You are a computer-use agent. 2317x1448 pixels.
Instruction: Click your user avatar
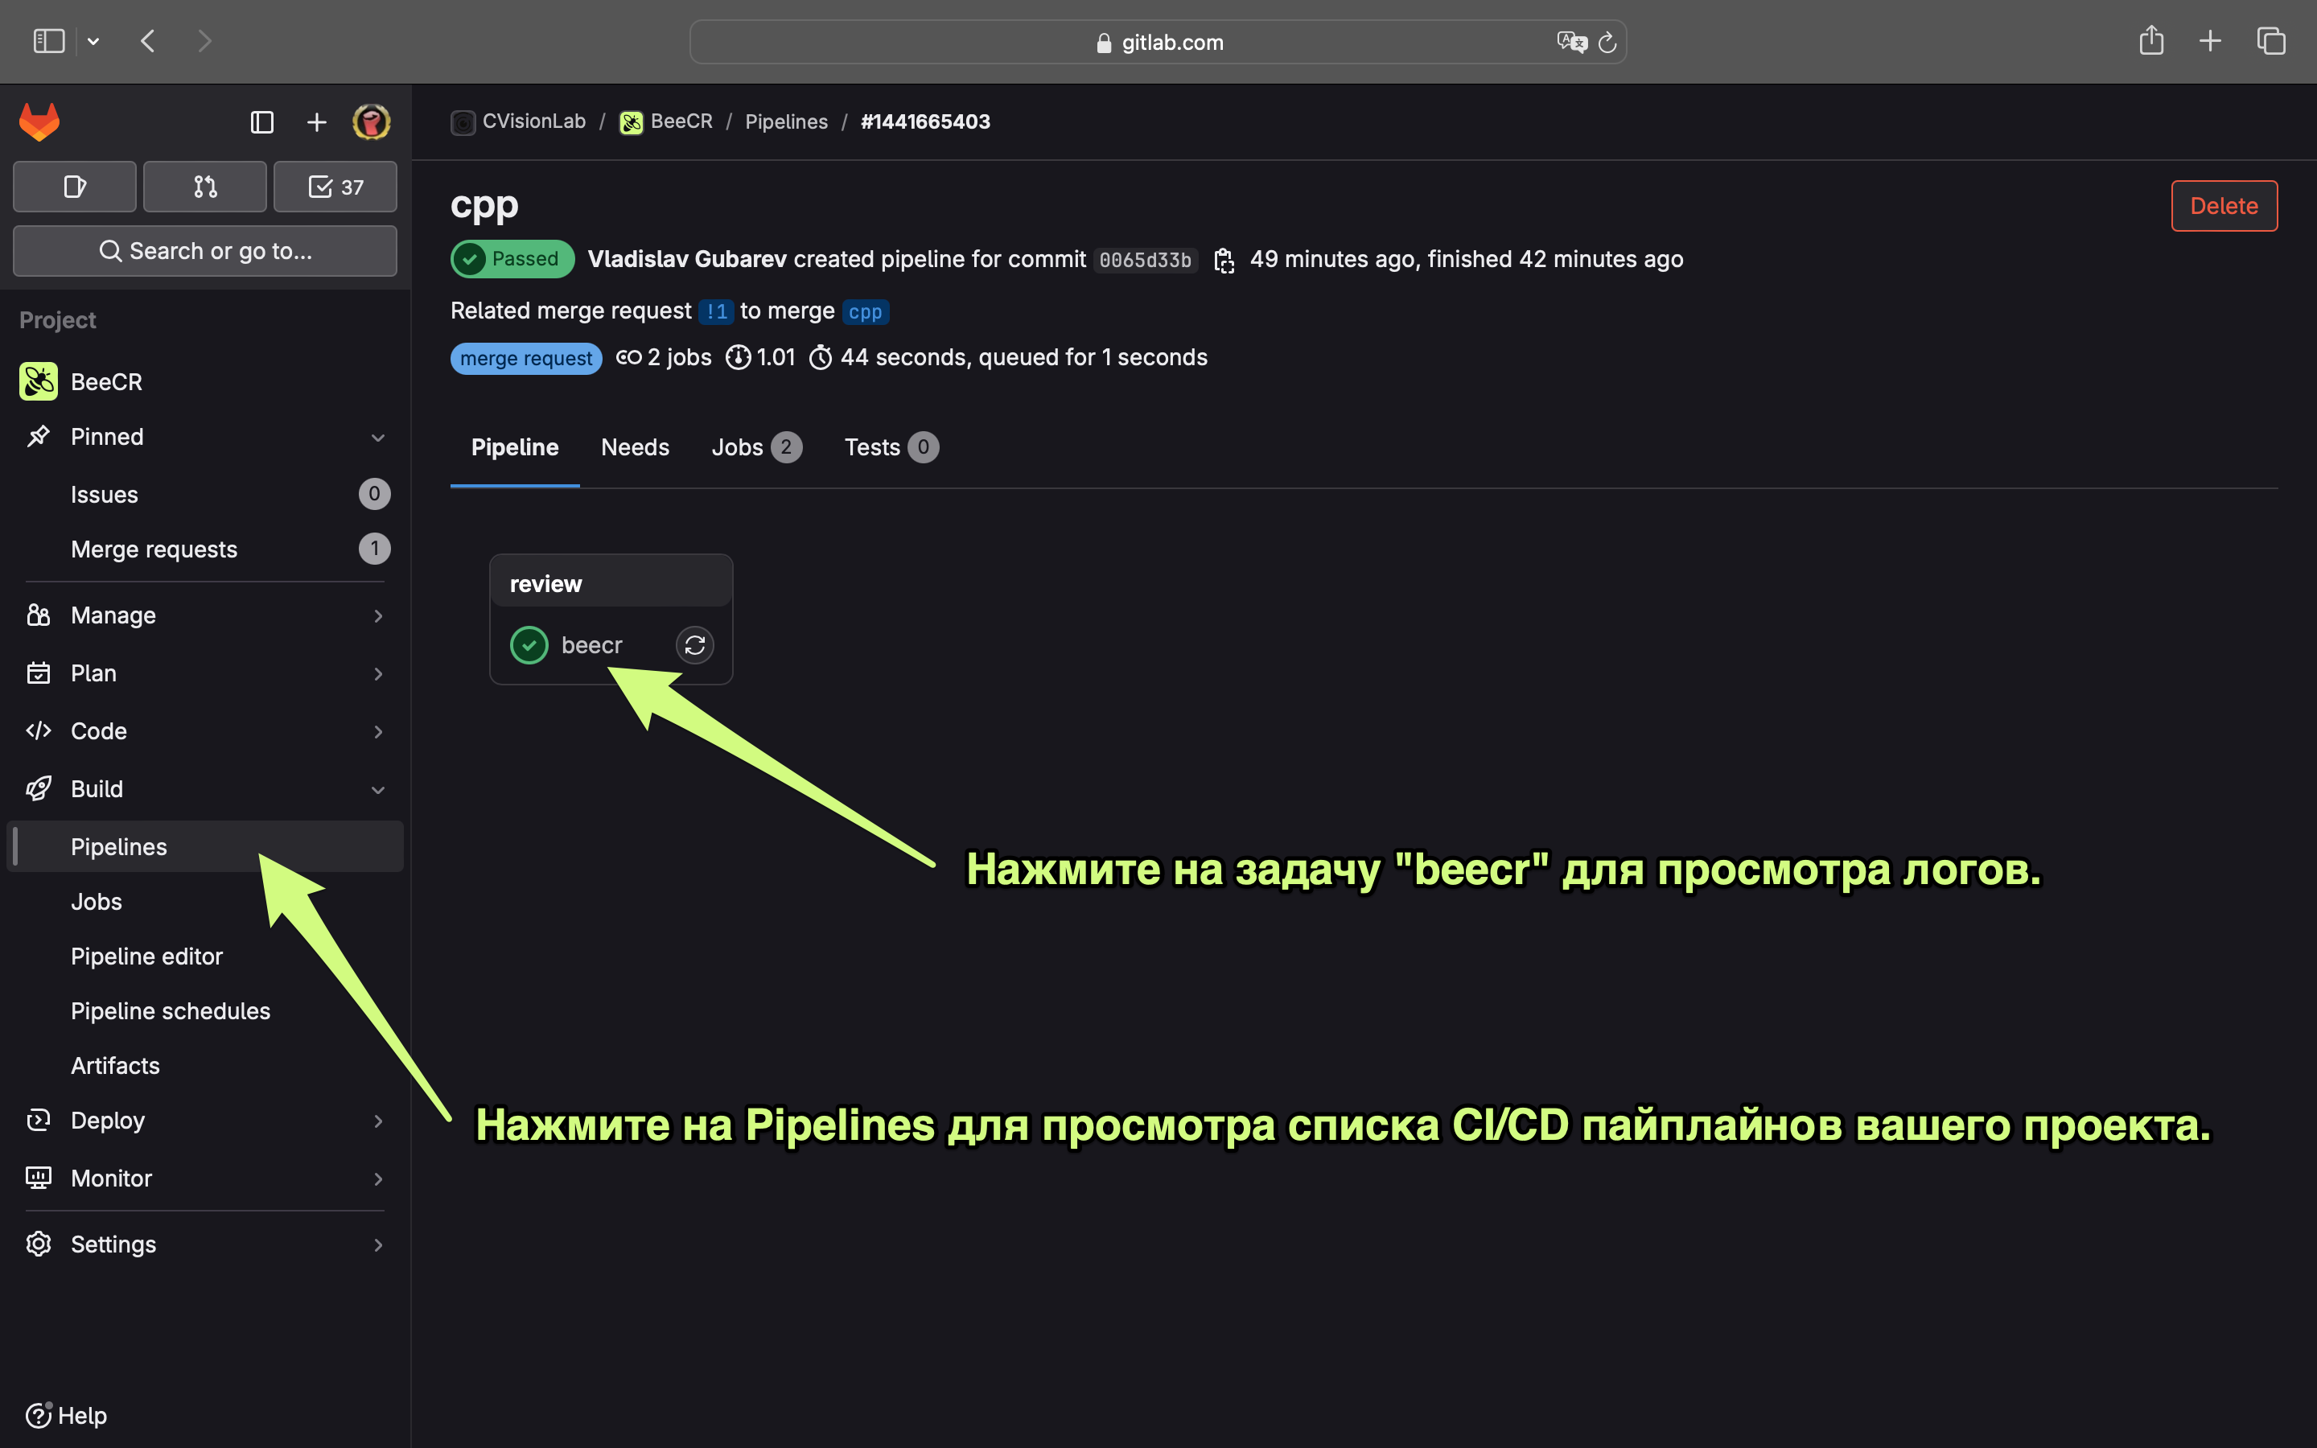[372, 121]
